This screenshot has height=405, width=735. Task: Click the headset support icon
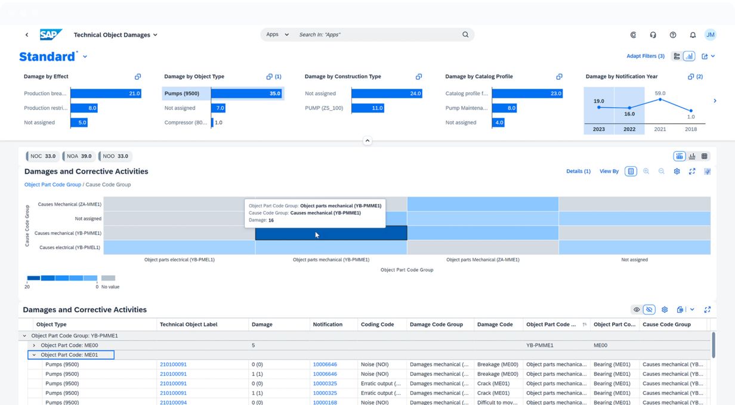pyautogui.click(x=653, y=35)
